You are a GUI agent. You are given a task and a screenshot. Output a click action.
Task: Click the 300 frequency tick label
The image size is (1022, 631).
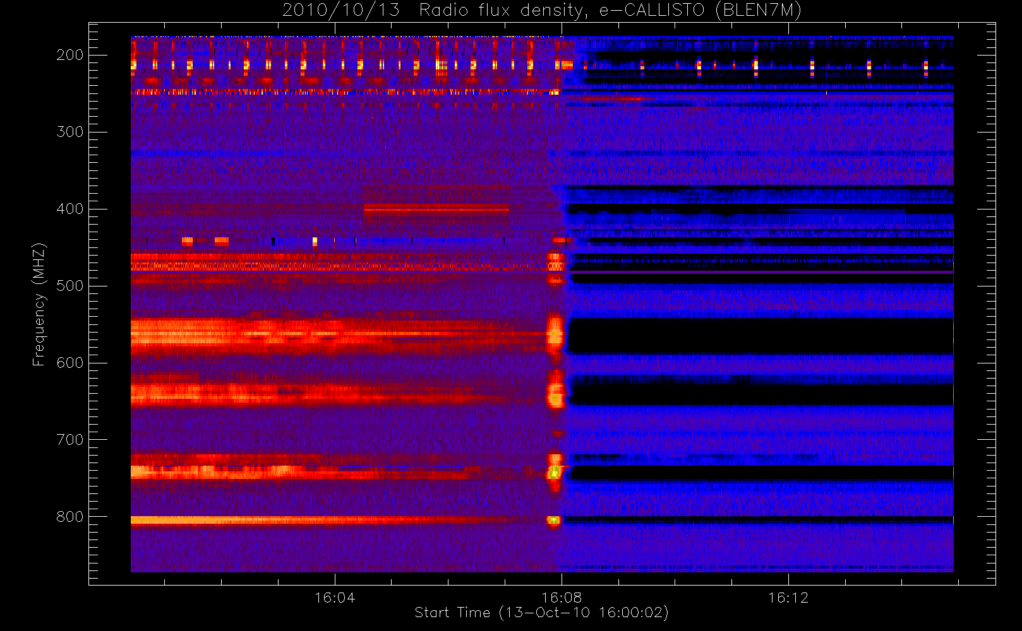point(70,132)
